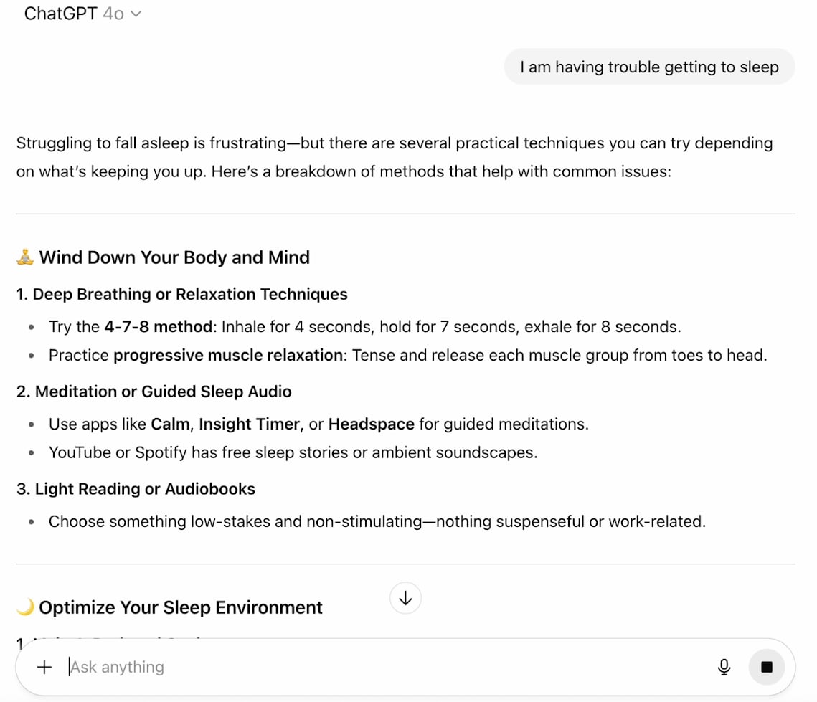Click the scroll-to-bottom arrow icon

pos(405,598)
